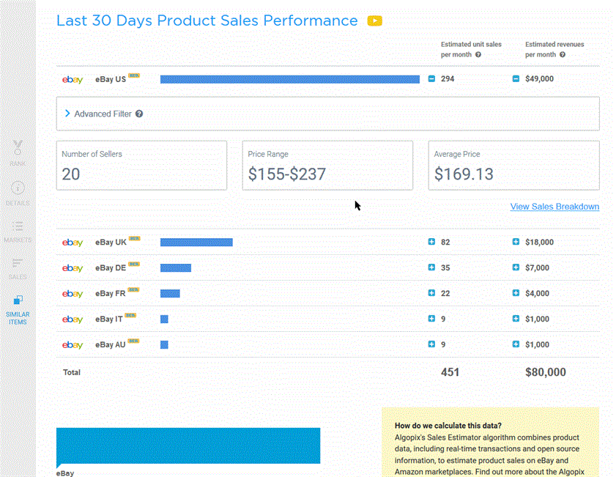
Task: Click the eBay logo in AU row
Action: pos(73,345)
